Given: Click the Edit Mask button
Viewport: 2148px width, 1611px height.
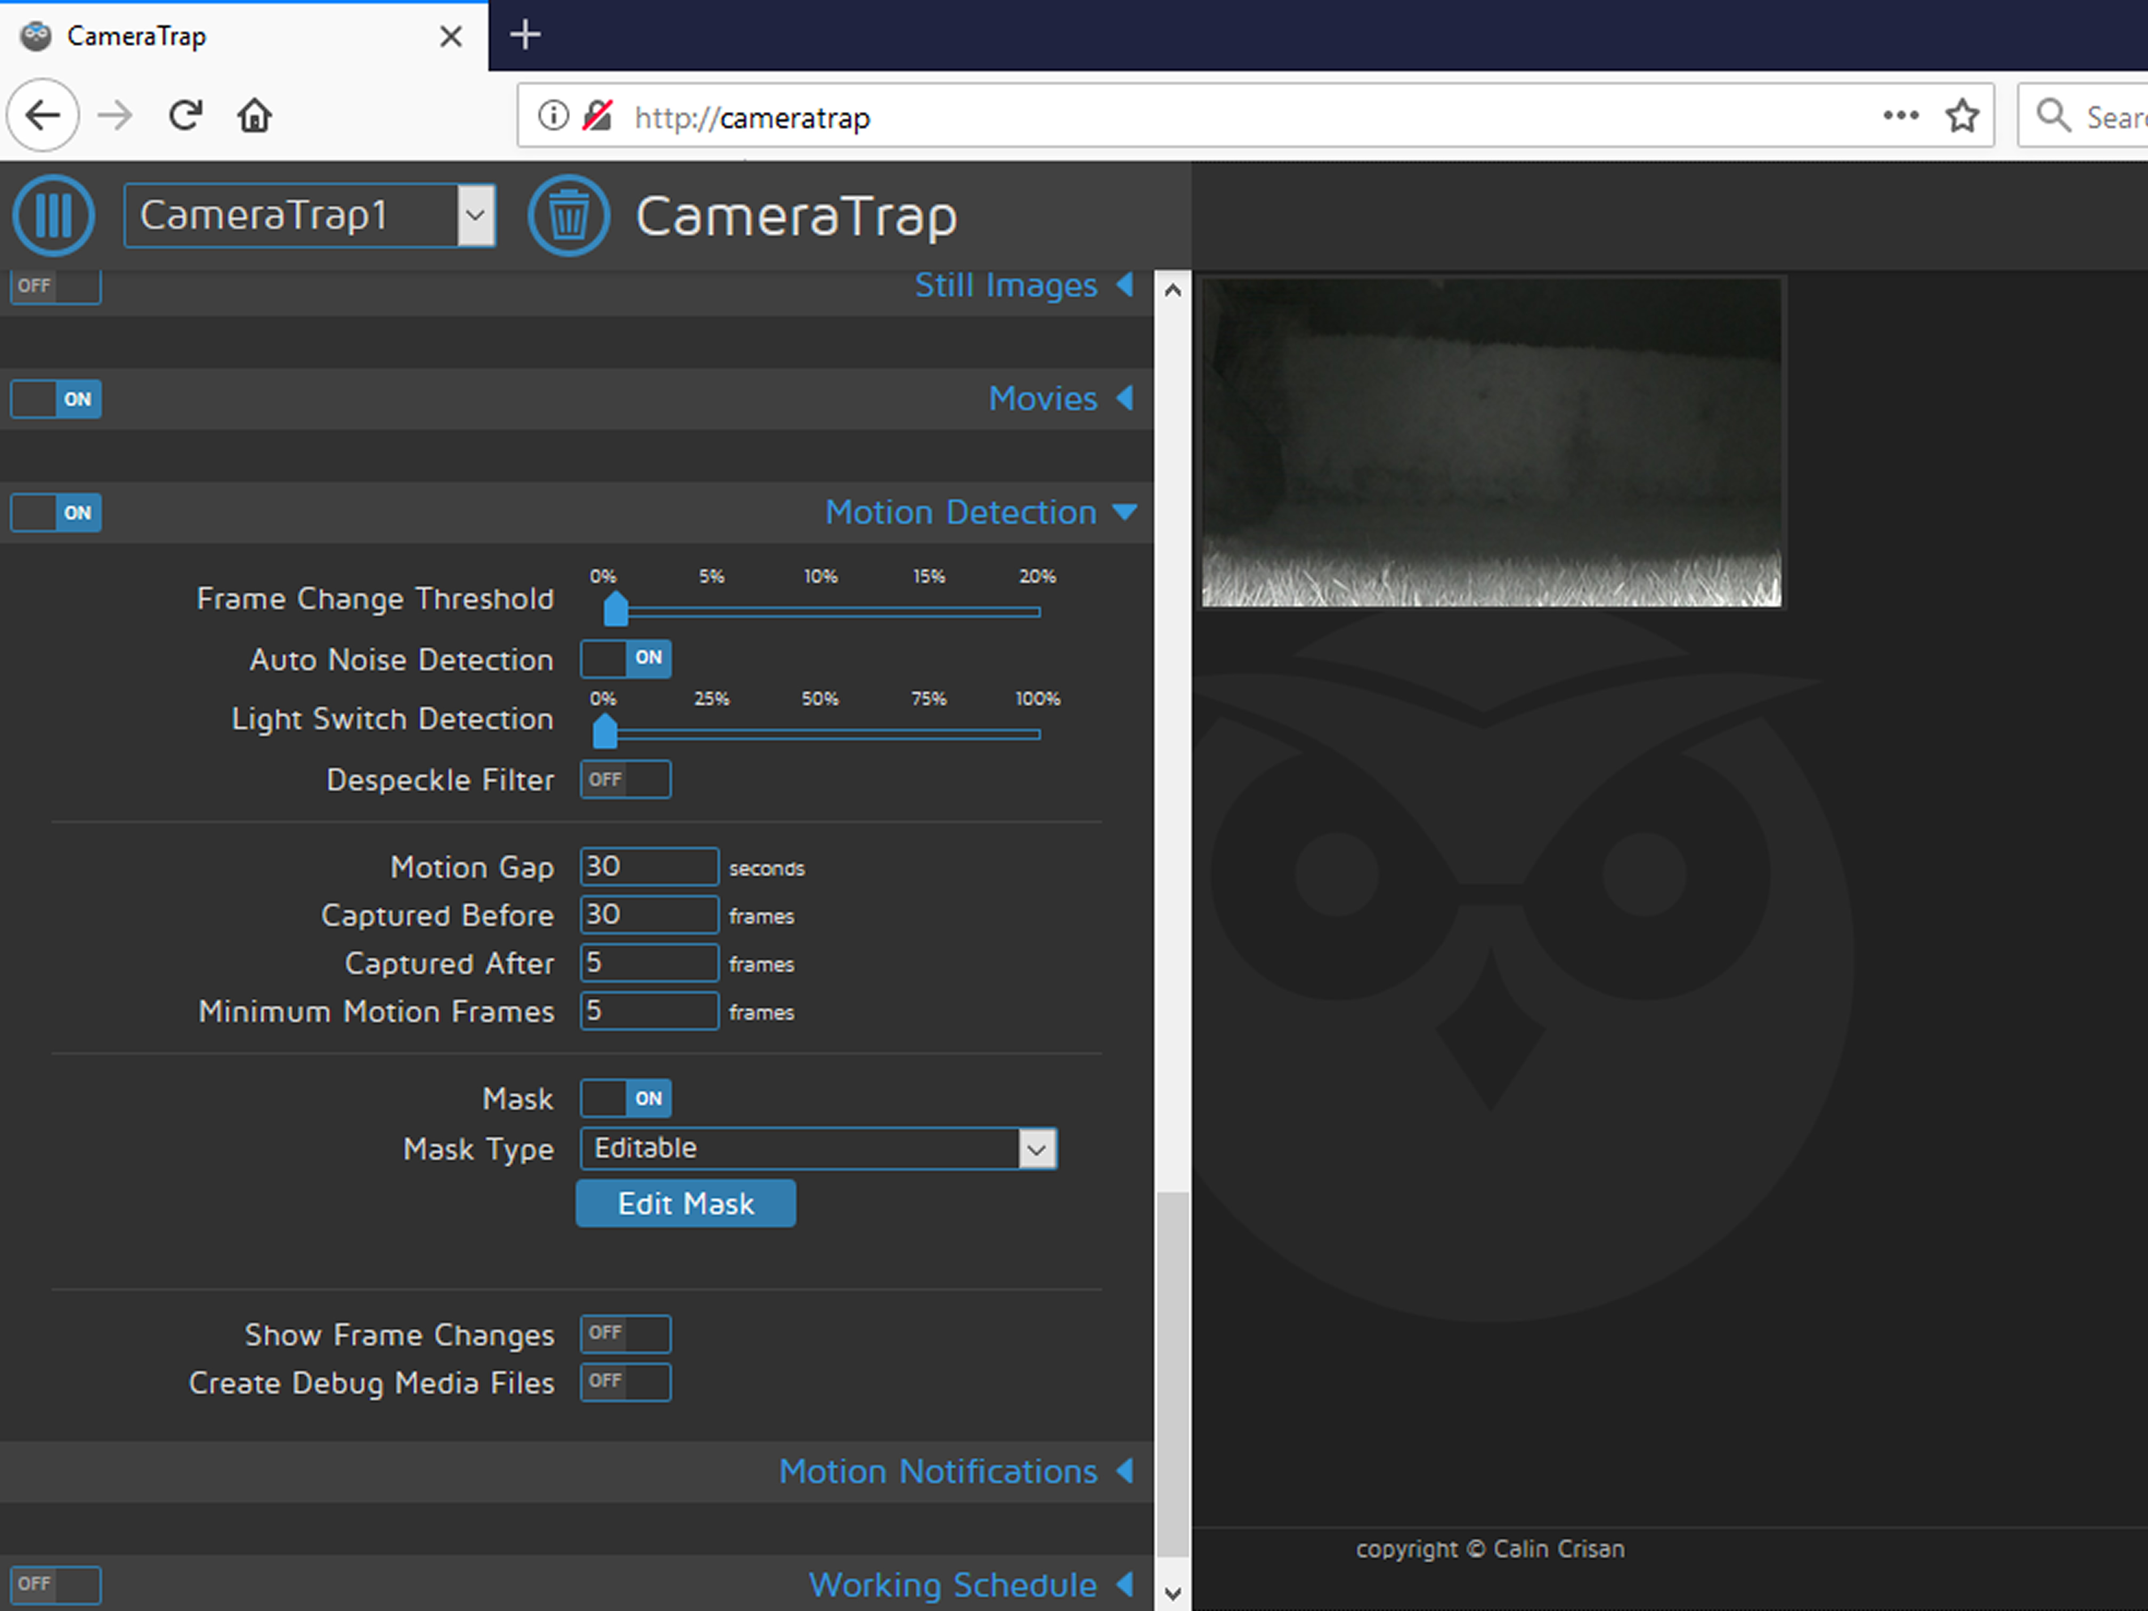Looking at the screenshot, I should [686, 1204].
